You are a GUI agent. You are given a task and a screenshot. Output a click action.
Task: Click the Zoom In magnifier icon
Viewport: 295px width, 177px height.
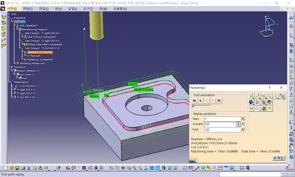coord(135,168)
